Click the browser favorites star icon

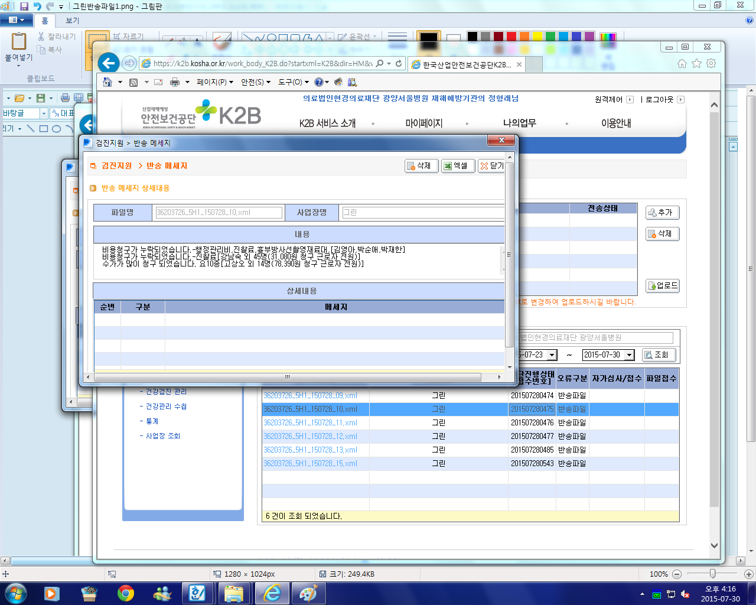point(697,63)
